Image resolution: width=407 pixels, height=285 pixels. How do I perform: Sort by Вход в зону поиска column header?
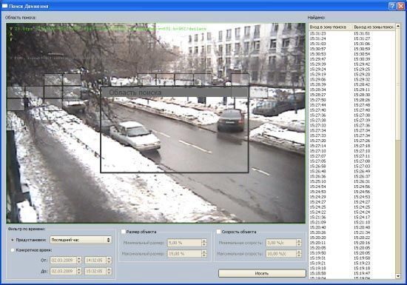(x=331, y=27)
